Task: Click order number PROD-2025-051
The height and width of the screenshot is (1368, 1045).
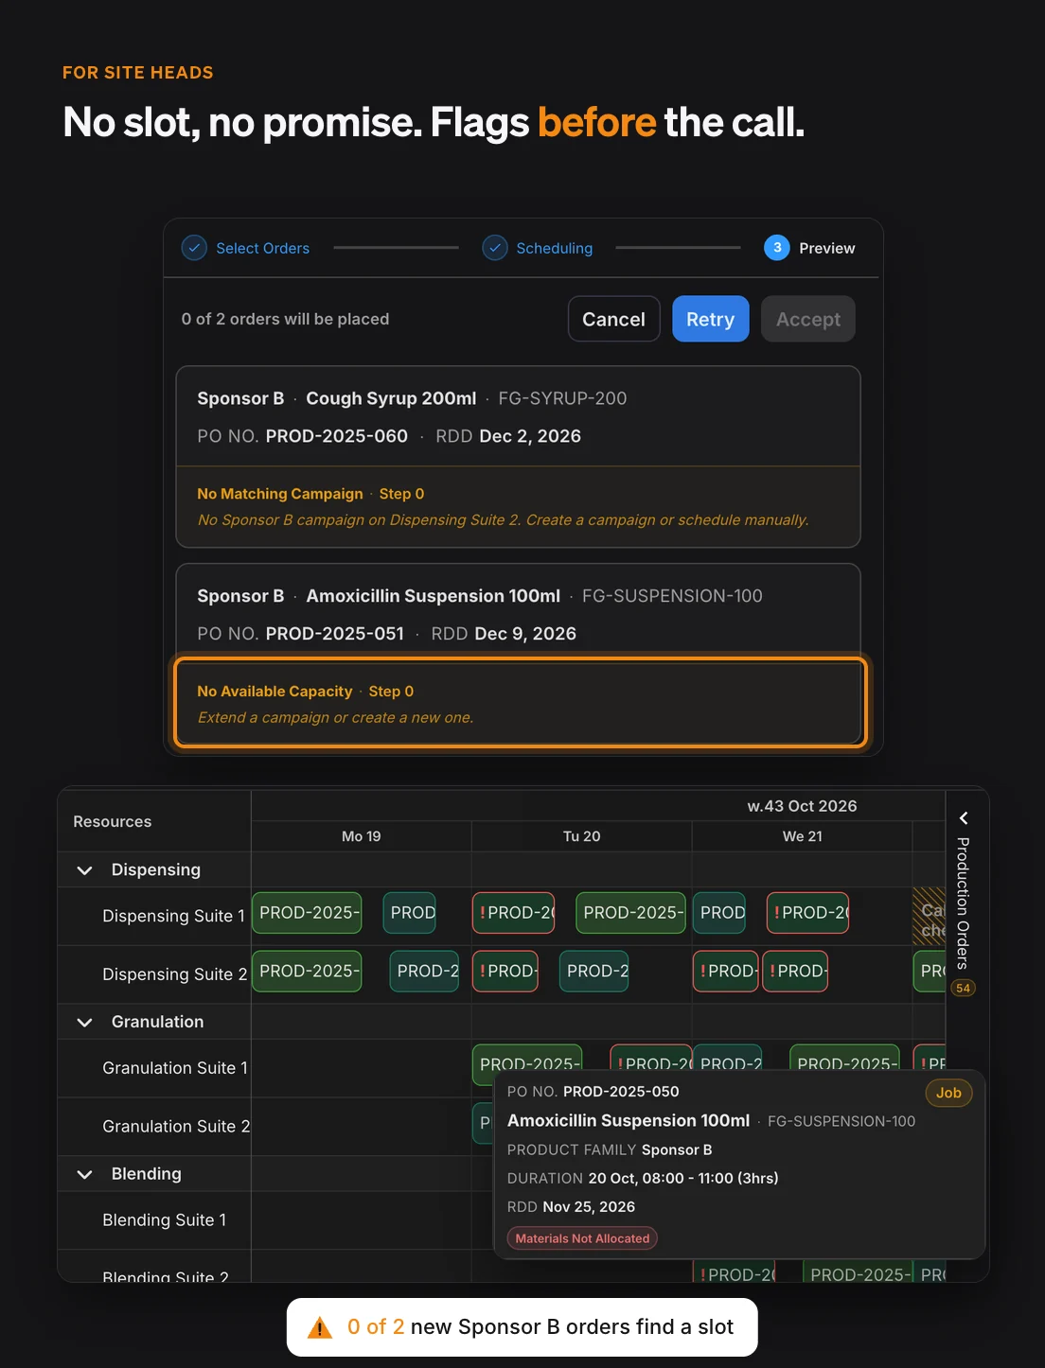Action: click(335, 634)
